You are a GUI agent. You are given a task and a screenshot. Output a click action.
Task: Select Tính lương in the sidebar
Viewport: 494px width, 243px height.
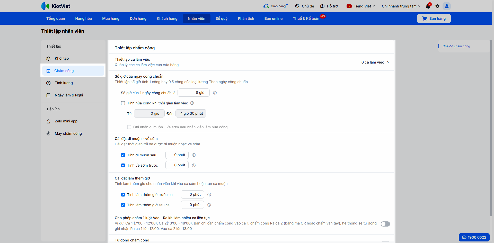click(x=73, y=83)
